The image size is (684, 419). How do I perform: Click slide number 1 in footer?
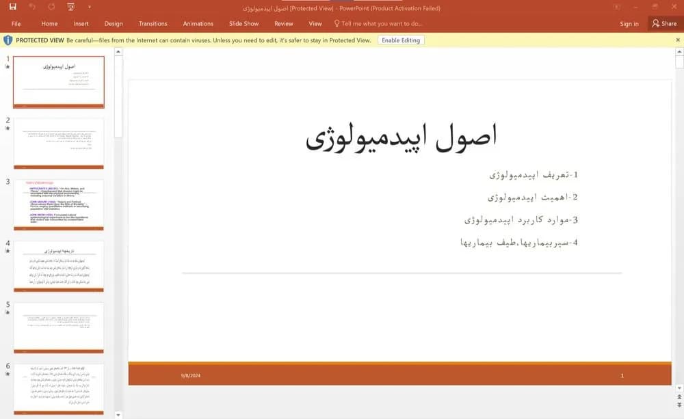pyautogui.click(x=622, y=375)
